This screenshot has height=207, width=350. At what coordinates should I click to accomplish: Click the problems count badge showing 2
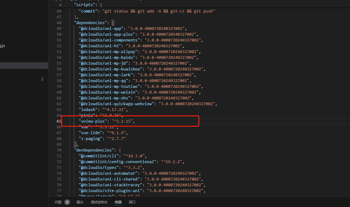(67, 202)
